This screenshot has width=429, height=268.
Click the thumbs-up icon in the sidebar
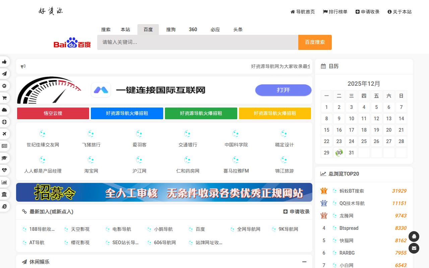click(5, 62)
